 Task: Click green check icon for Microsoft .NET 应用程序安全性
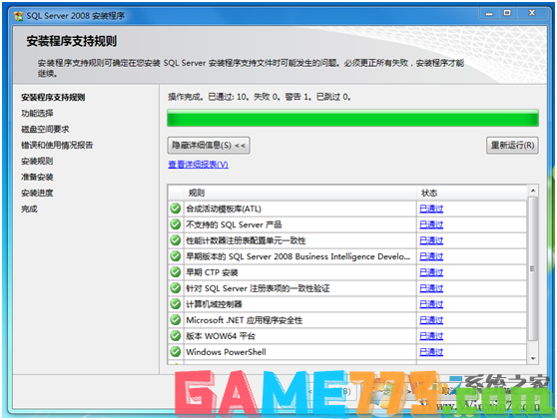click(175, 320)
